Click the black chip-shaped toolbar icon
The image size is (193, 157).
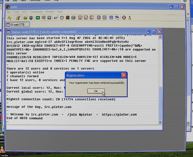[73, 18]
